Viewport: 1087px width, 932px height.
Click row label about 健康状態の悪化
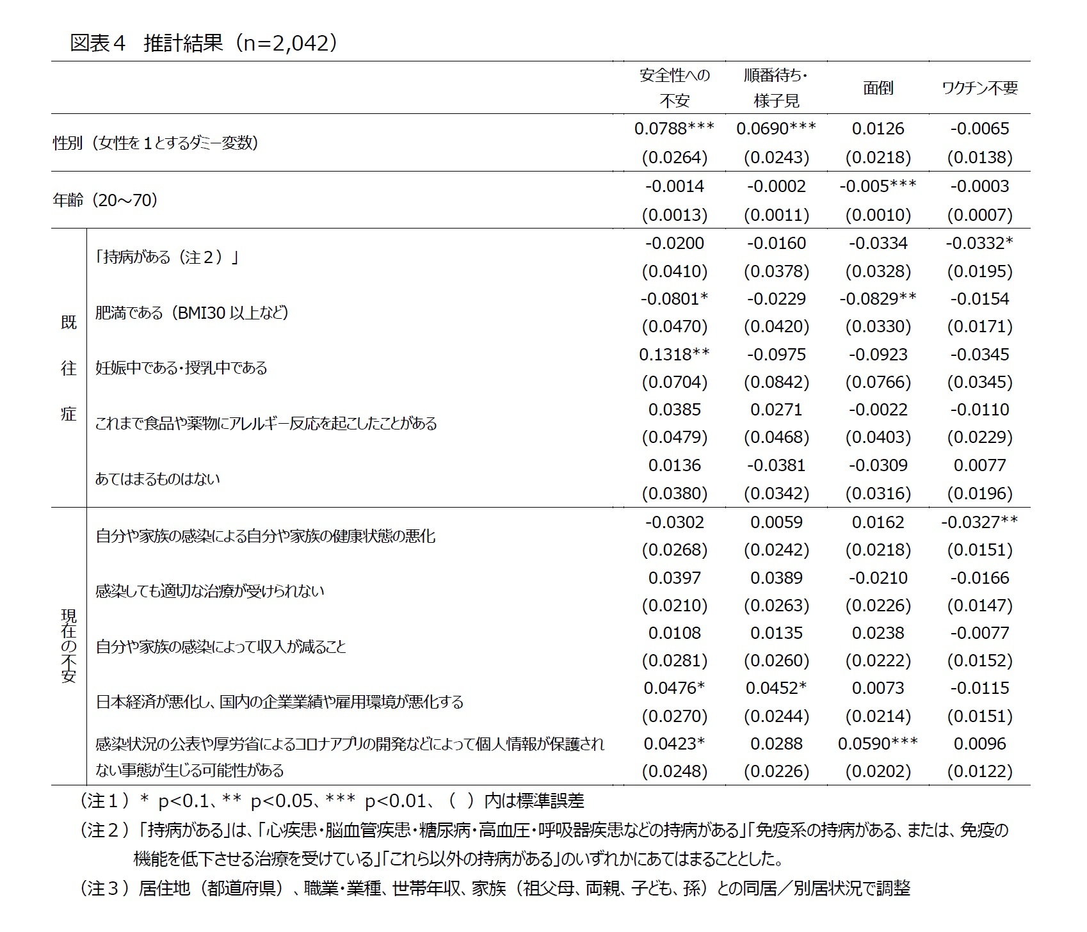265,536
